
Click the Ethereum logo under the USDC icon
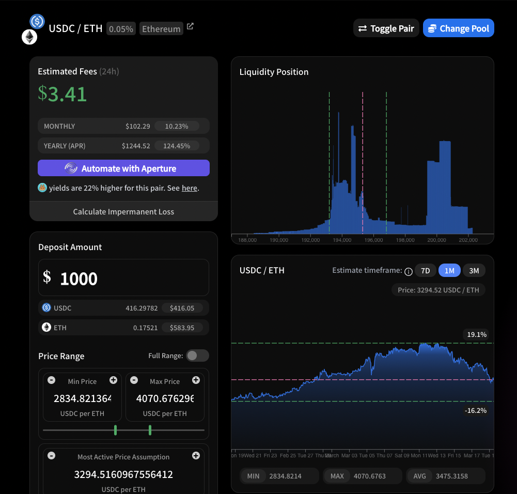click(29, 37)
